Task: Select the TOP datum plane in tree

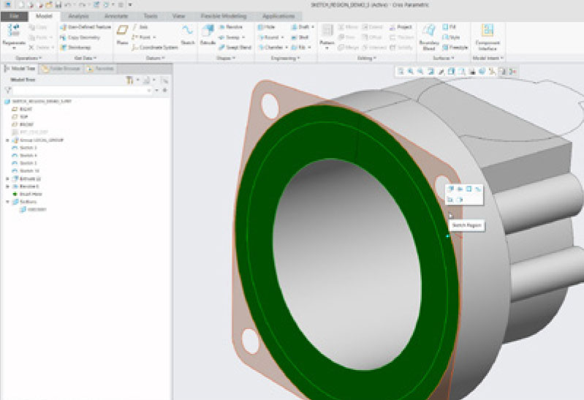Action: click(x=20, y=117)
